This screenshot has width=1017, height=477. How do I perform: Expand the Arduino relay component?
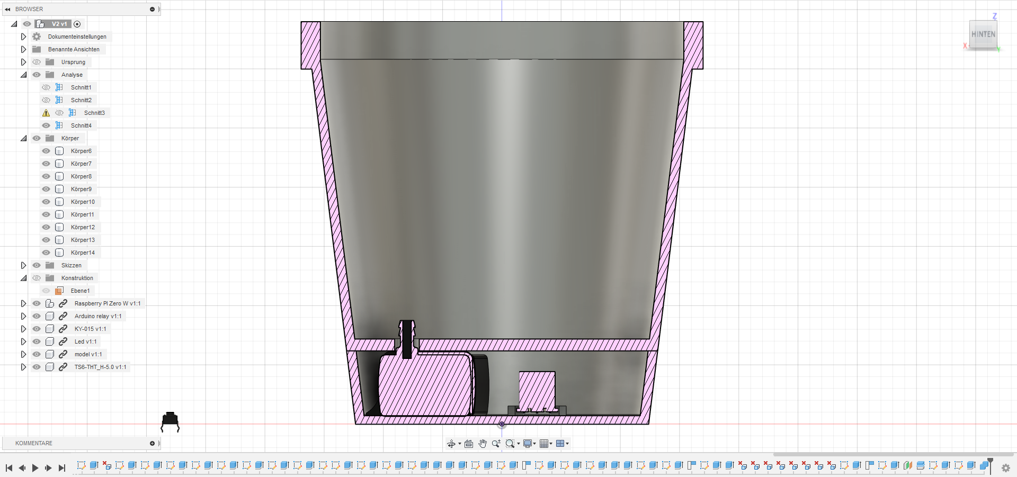tap(23, 316)
